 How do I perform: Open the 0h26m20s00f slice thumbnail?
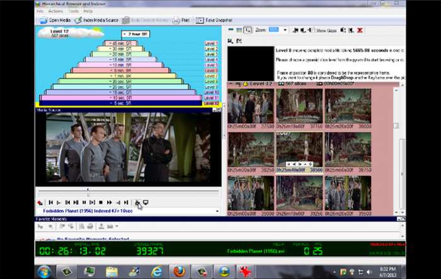[x=348, y=193]
